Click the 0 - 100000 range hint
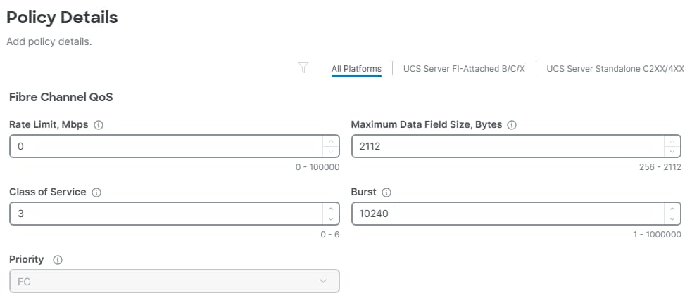The image size is (692, 307). pos(317,167)
